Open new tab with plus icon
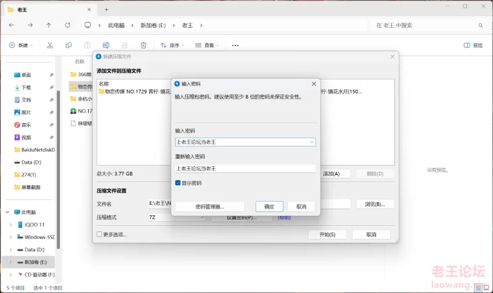 pos(106,9)
